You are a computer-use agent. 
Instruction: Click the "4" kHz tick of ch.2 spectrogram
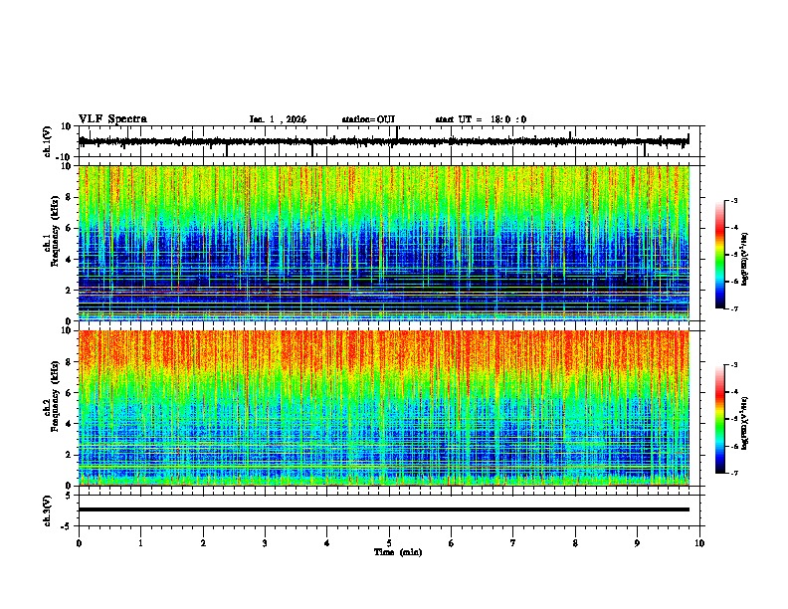click(x=69, y=424)
